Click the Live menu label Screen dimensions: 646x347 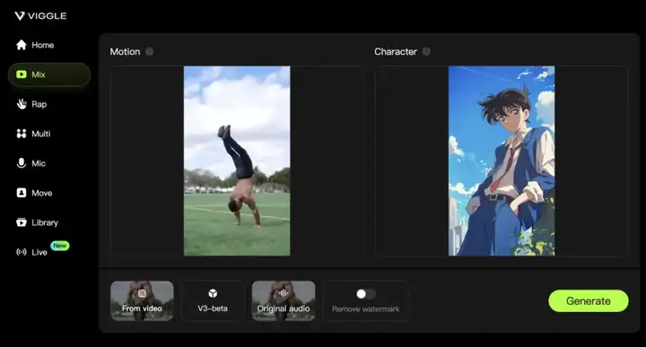coord(39,252)
